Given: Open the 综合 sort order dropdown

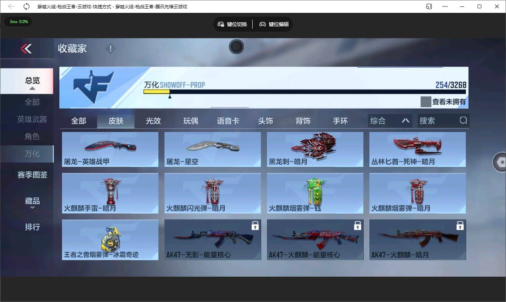Looking at the screenshot, I should [390, 120].
